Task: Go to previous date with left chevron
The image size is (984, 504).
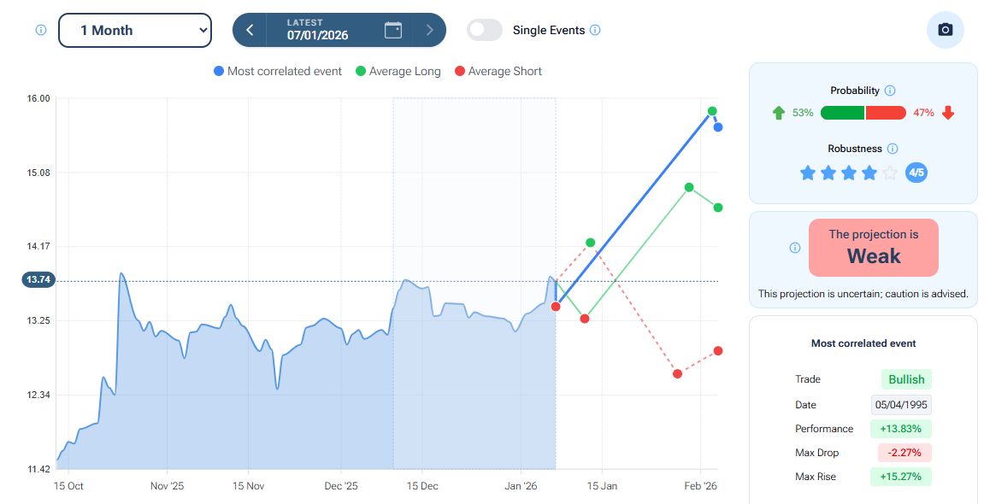Action: (250, 30)
